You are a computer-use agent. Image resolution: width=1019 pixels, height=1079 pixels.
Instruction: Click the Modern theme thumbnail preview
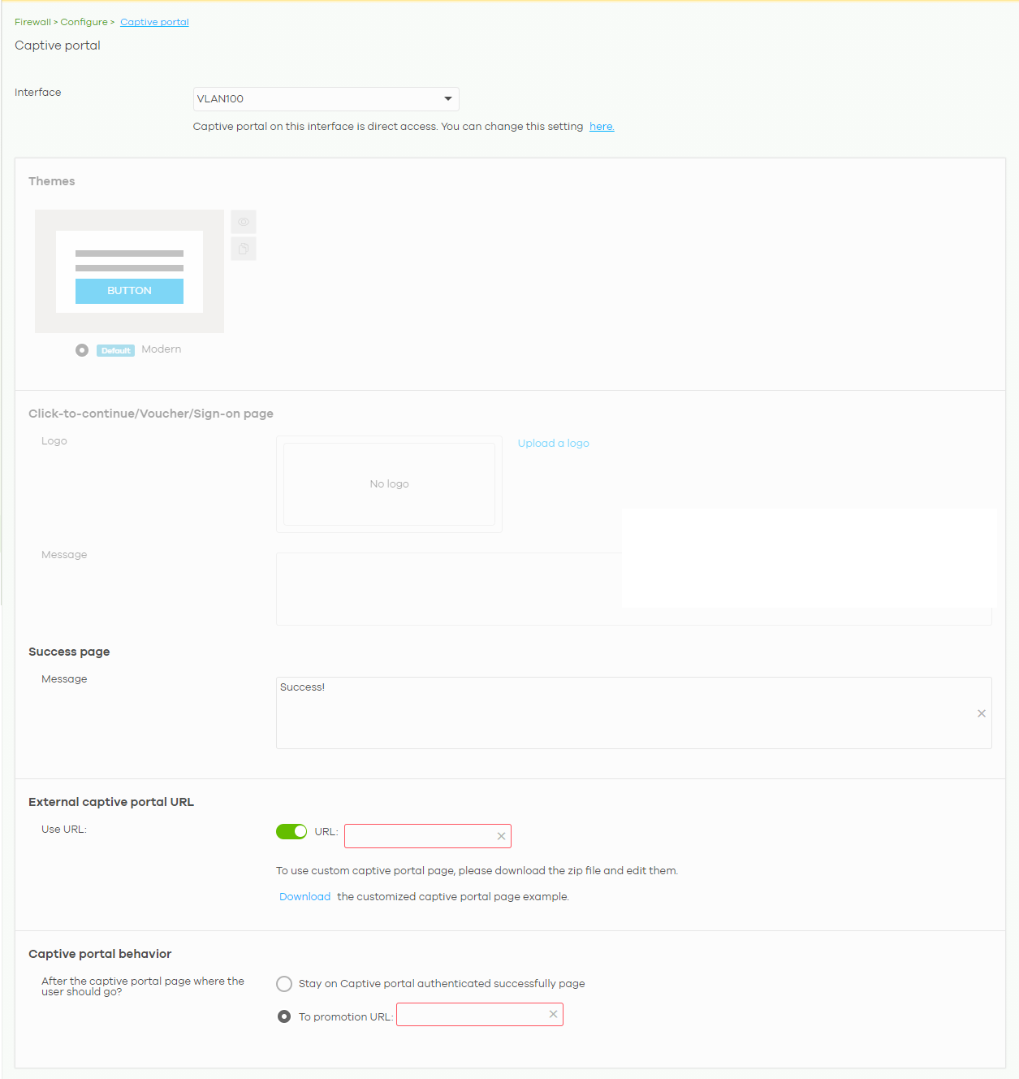(x=129, y=271)
